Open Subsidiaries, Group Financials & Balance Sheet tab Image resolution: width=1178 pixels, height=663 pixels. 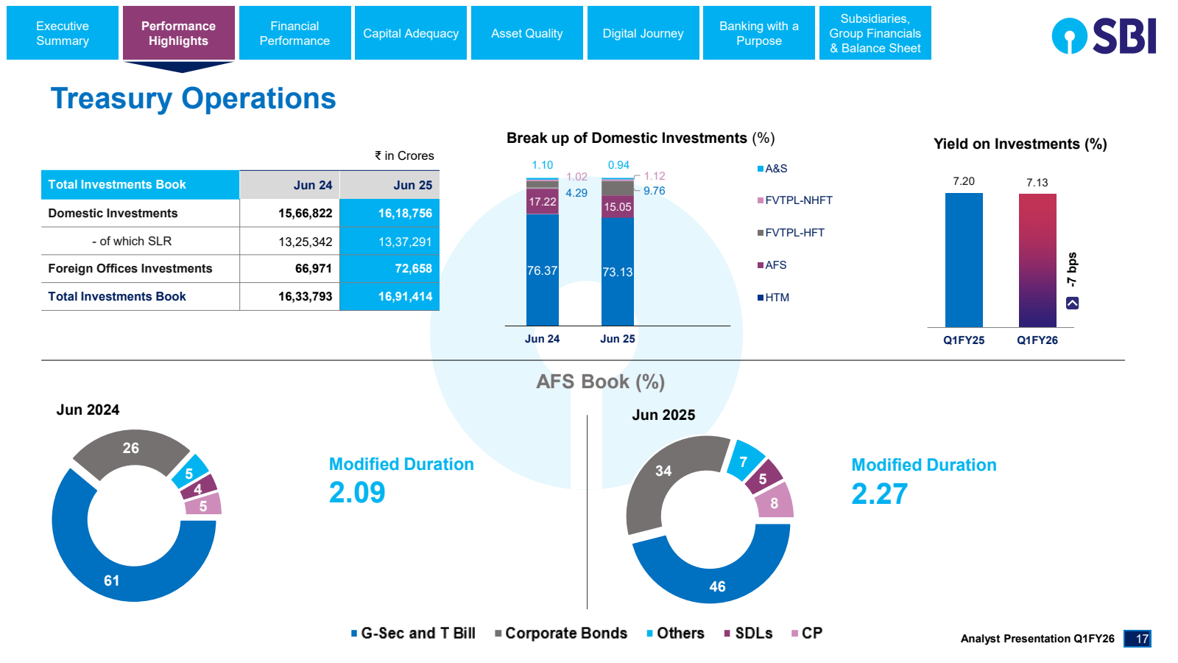click(875, 33)
